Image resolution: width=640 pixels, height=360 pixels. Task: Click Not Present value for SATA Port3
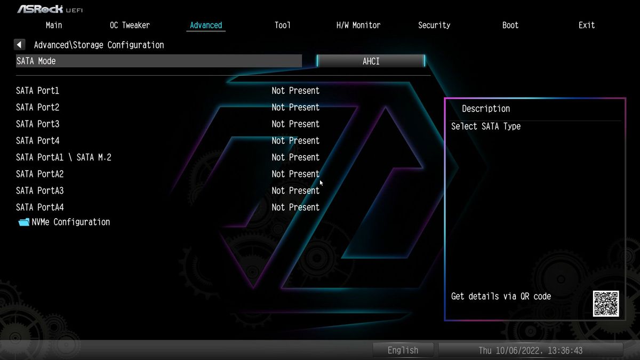click(295, 124)
